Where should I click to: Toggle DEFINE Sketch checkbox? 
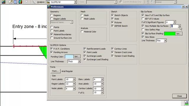[112, 26]
